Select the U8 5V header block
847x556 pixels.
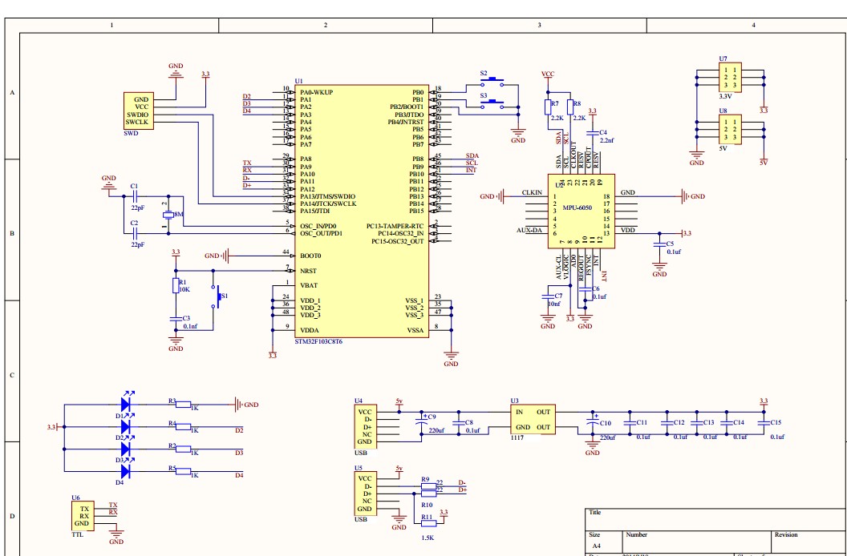point(730,130)
